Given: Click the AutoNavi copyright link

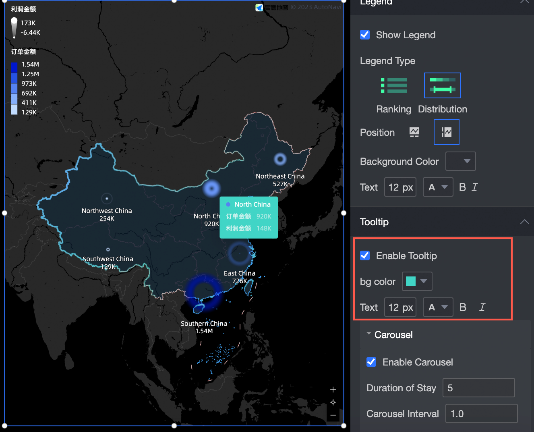Looking at the screenshot, I should click(x=316, y=7).
